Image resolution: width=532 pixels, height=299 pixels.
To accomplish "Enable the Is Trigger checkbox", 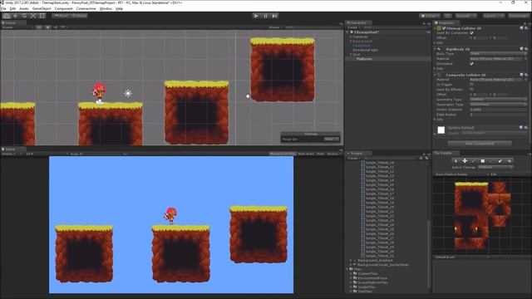I will (x=471, y=85).
